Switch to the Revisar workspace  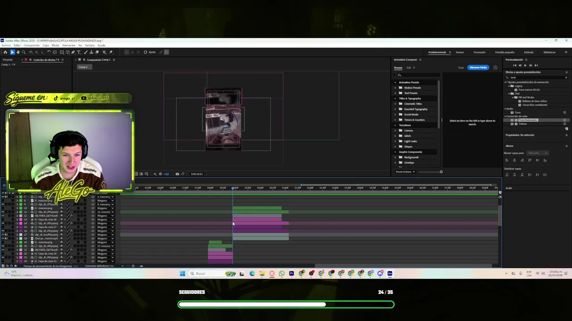pos(460,52)
